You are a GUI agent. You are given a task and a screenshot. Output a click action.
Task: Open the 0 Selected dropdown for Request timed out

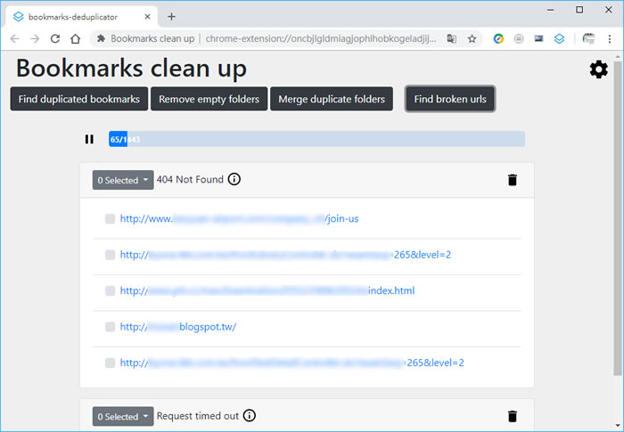(123, 416)
